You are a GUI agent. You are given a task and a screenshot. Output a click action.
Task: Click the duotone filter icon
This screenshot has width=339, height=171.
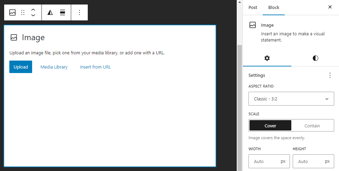[50, 12]
